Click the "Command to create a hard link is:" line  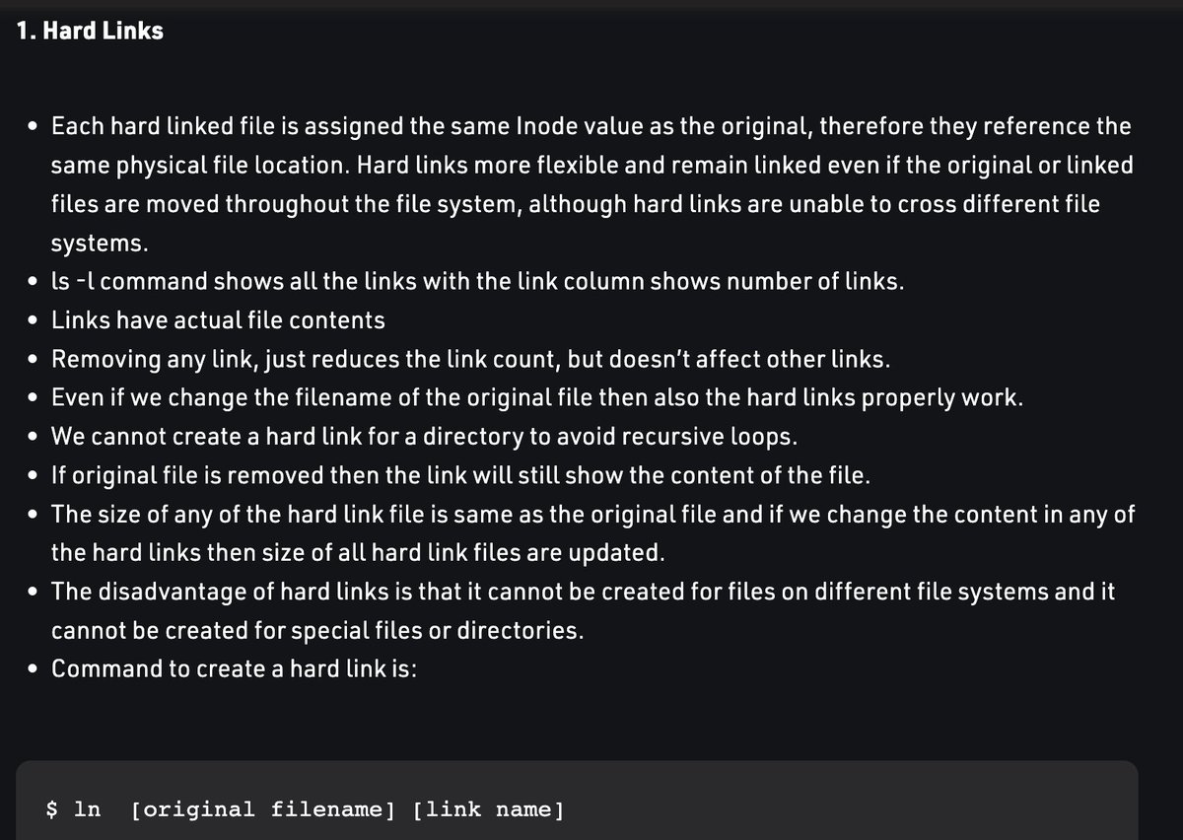pyautogui.click(x=235, y=668)
